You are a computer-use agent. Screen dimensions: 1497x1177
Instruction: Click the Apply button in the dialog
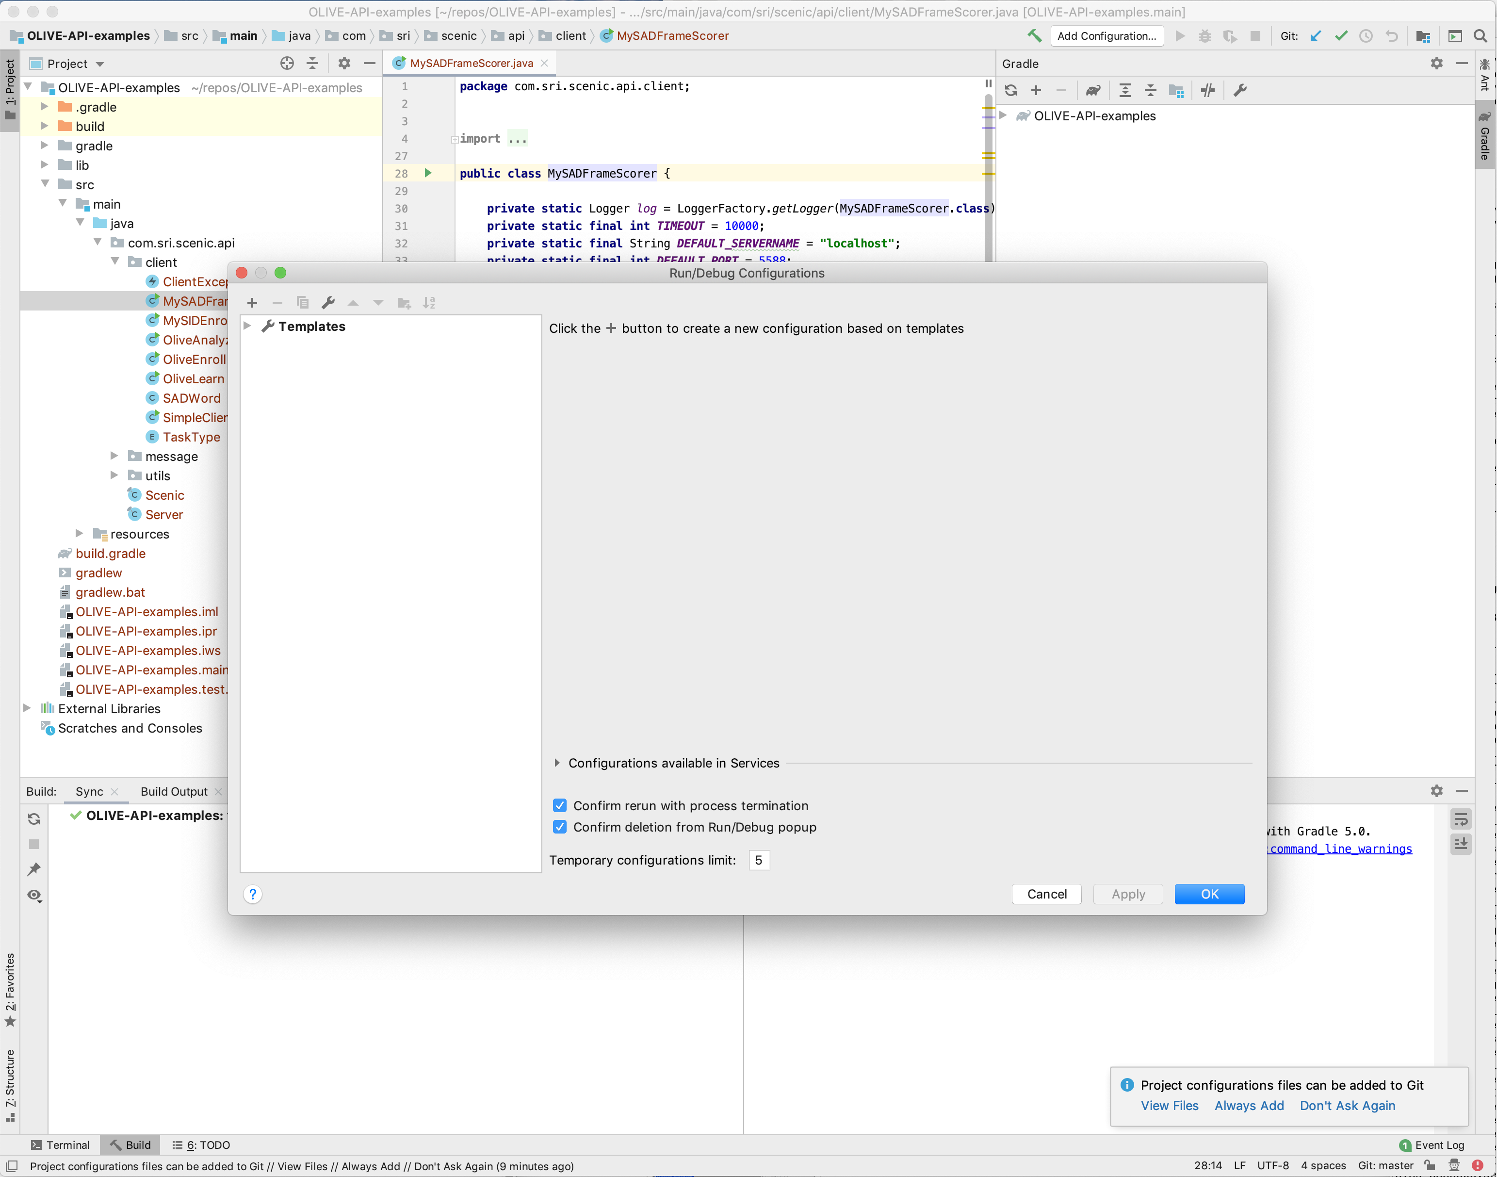tap(1127, 894)
